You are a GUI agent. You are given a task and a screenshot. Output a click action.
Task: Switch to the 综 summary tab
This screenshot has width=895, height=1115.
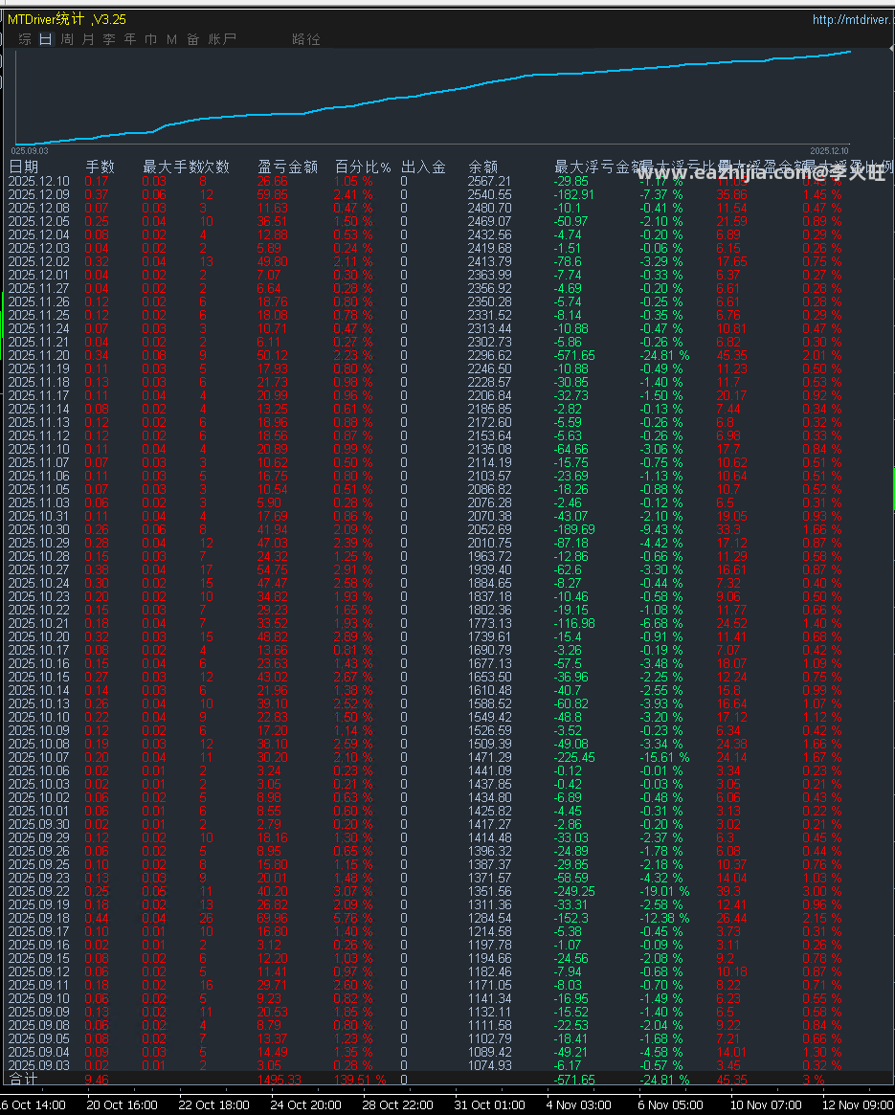(x=25, y=39)
